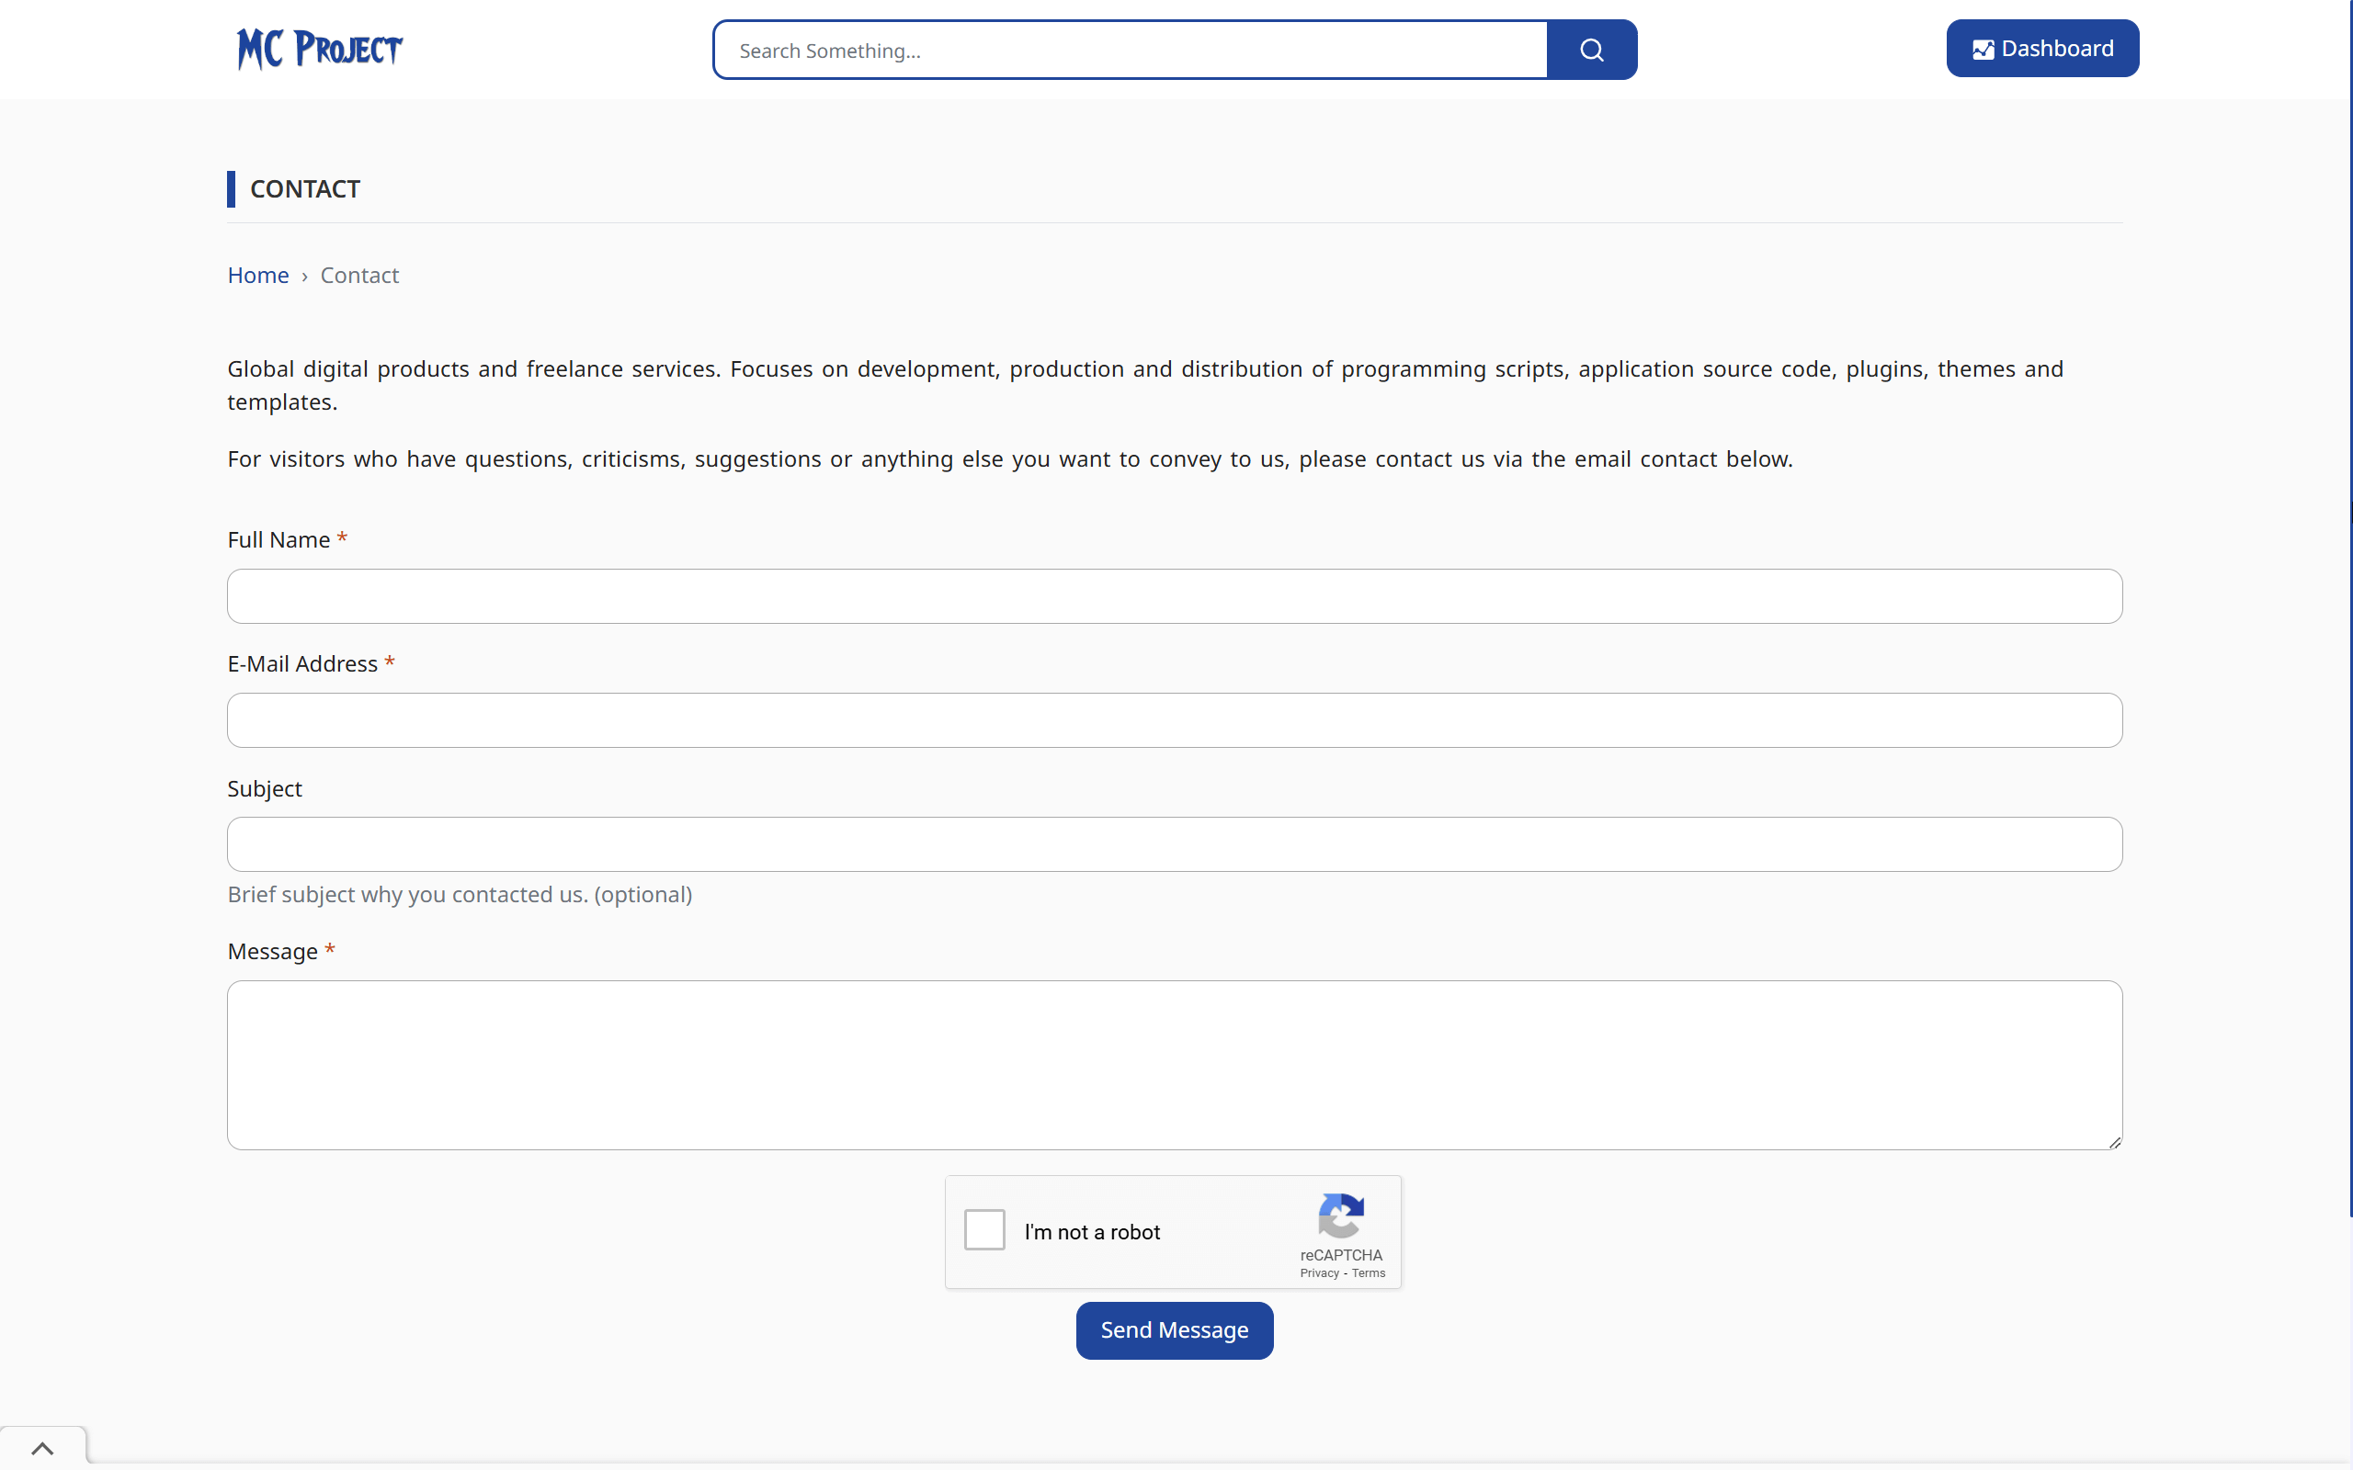
Task: Click into the Message textarea
Action: pyautogui.click(x=1175, y=1065)
